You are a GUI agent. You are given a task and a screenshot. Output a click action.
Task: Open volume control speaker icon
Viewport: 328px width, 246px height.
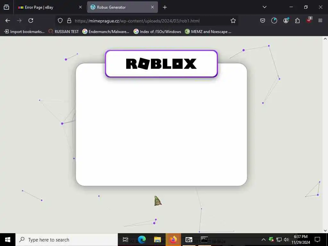click(x=286, y=240)
